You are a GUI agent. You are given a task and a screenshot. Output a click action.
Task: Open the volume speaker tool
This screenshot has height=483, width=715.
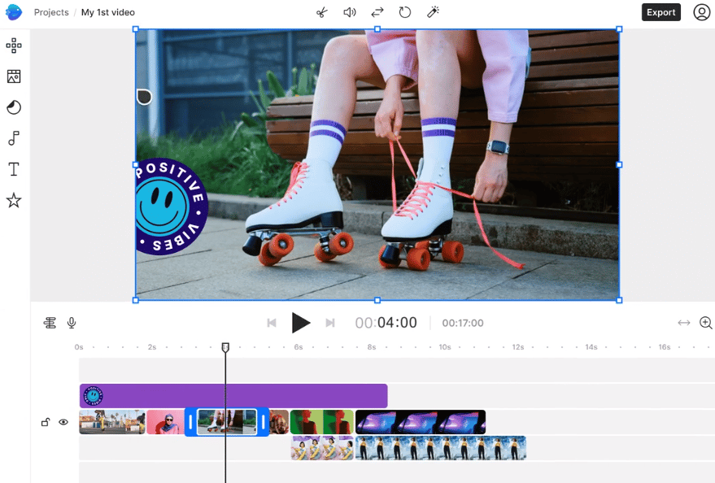349,12
